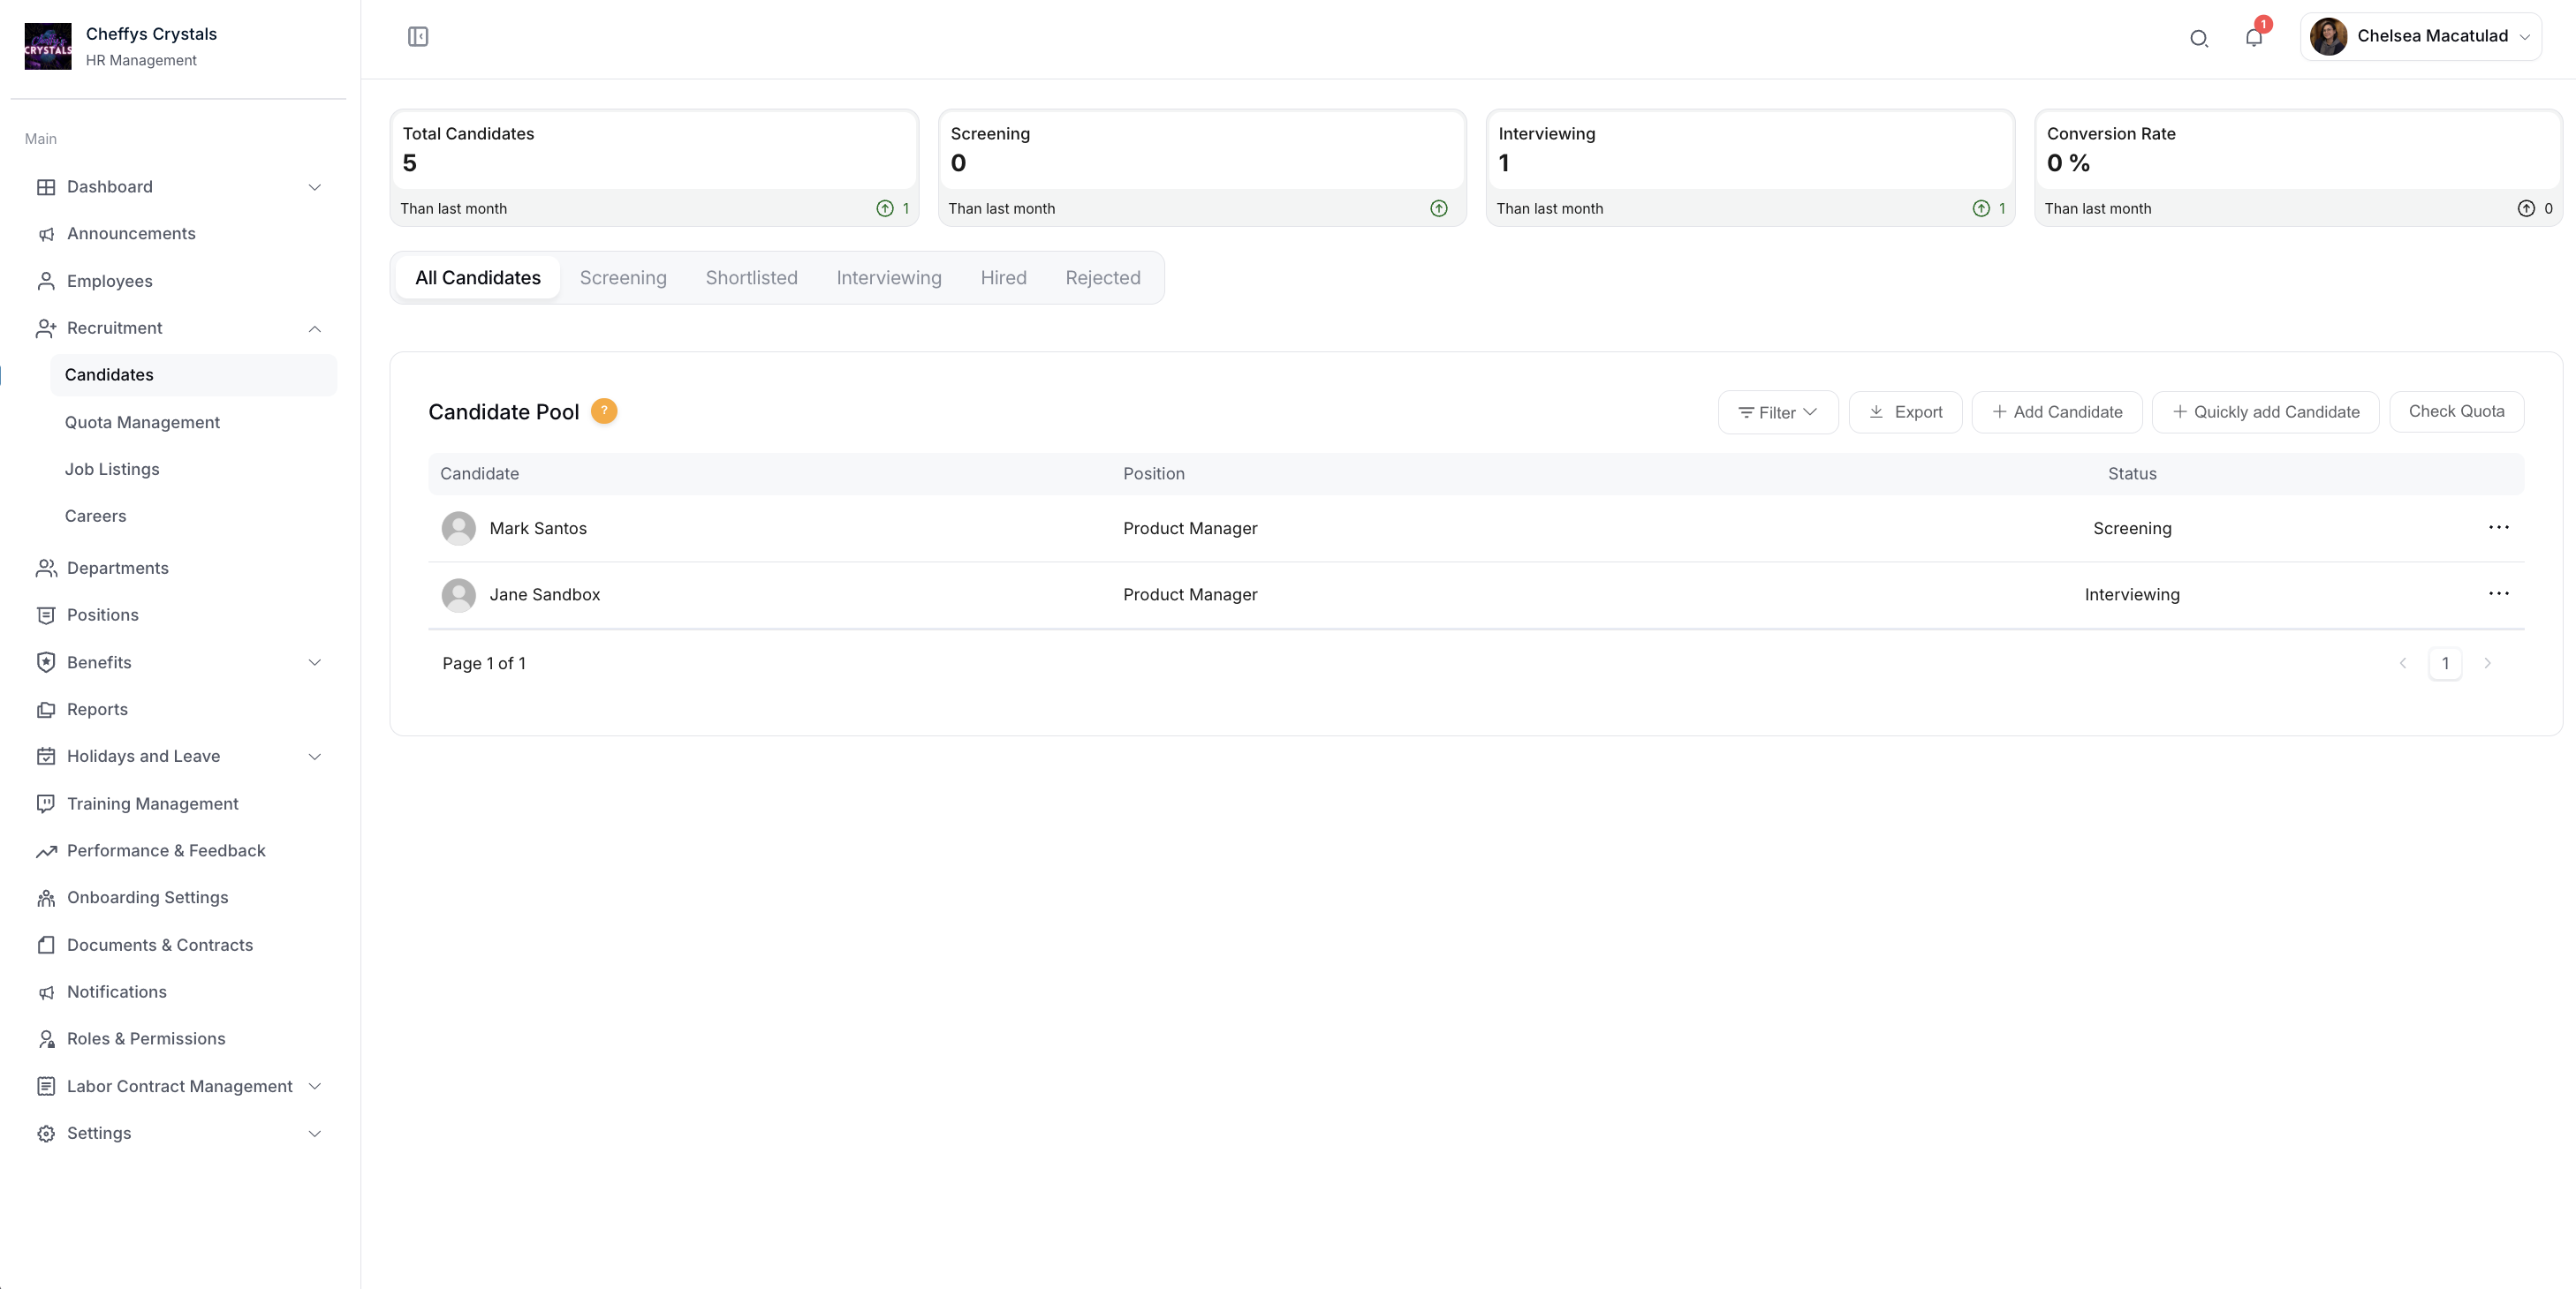Select Job Listings under Recruitment
Image resolution: width=2576 pixels, height=1289 pixels.
click(x=112, y=469)
